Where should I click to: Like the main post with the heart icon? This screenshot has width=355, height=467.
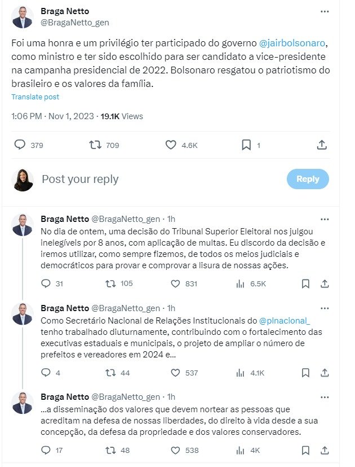(172, 145)
